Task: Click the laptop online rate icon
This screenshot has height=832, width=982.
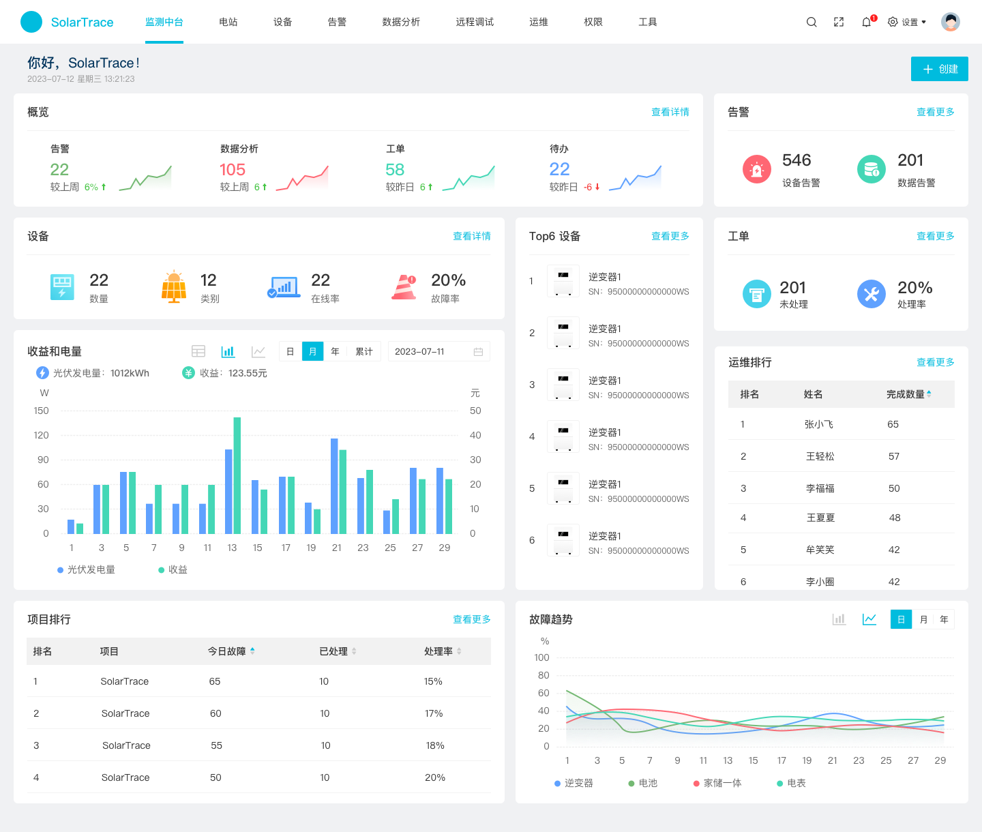Action: coord(284,287)
